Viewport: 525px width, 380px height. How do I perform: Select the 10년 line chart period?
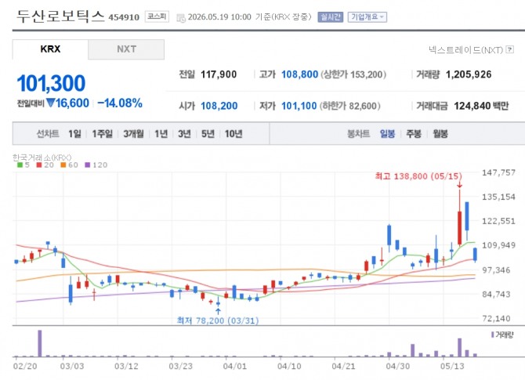coord(234,134)
